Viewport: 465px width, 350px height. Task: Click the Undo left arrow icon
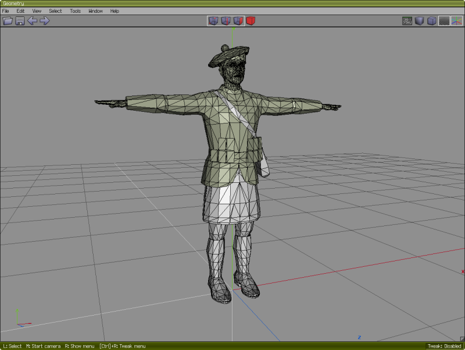(33, 21)
